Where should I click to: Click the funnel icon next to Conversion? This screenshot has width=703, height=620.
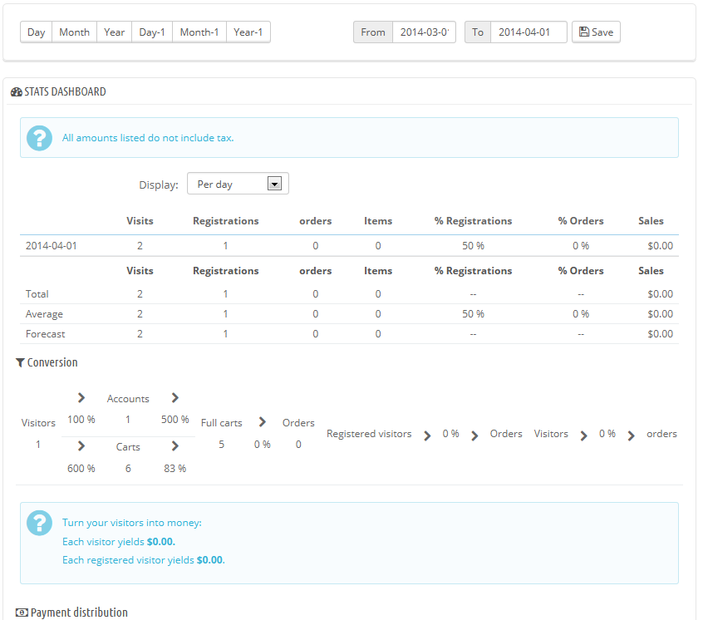pos(20,362)
